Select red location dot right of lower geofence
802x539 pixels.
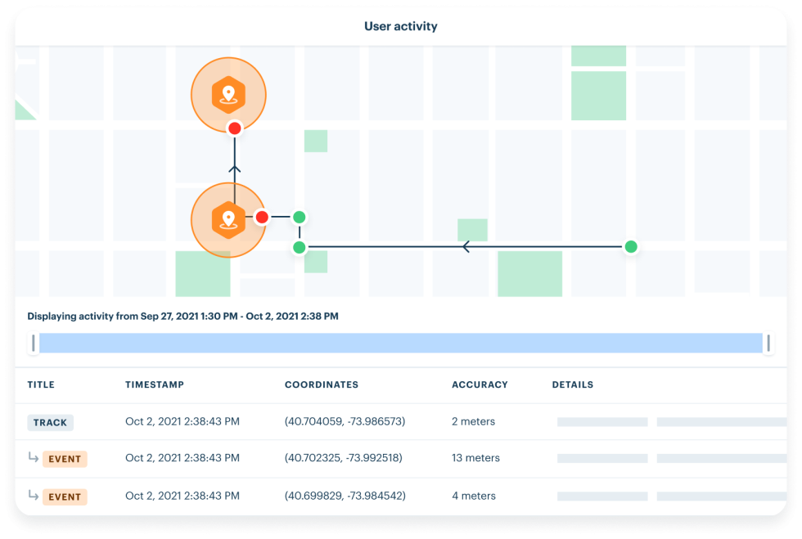262,217
